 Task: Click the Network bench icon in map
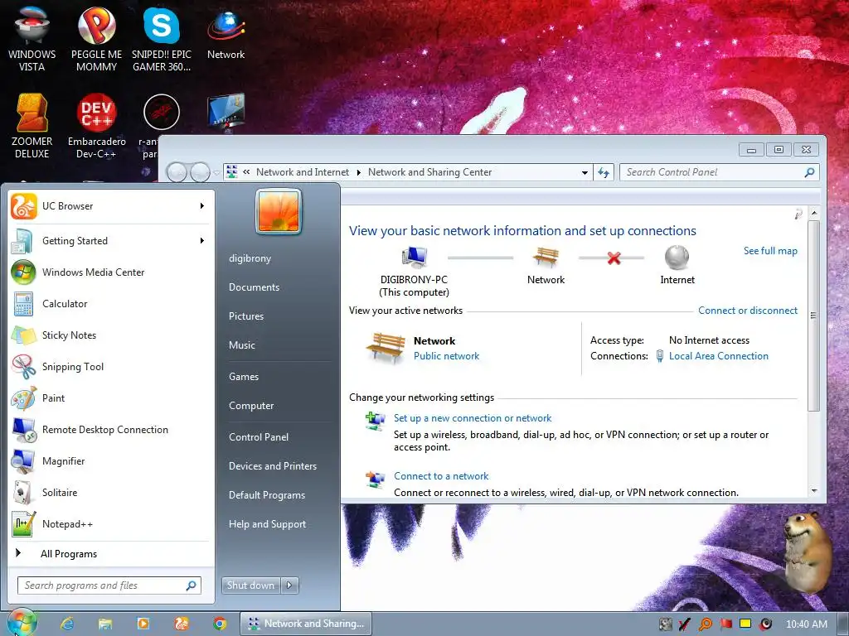click(x=546, y=258)
